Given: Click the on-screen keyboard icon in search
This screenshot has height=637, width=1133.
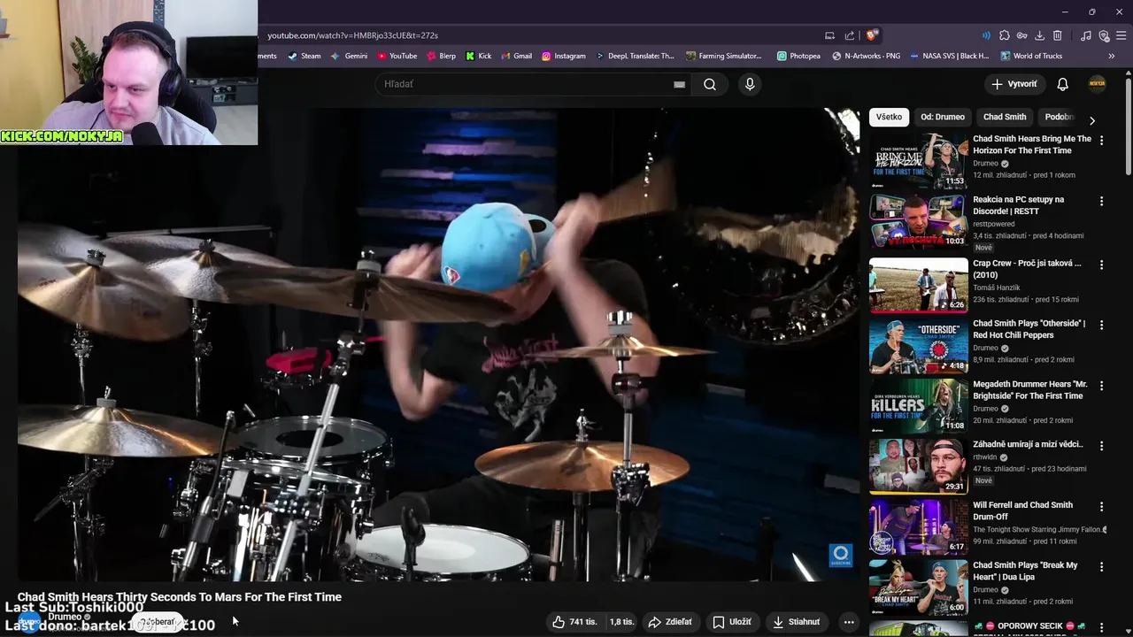Looking at the screenshot, I should [679, 84].
